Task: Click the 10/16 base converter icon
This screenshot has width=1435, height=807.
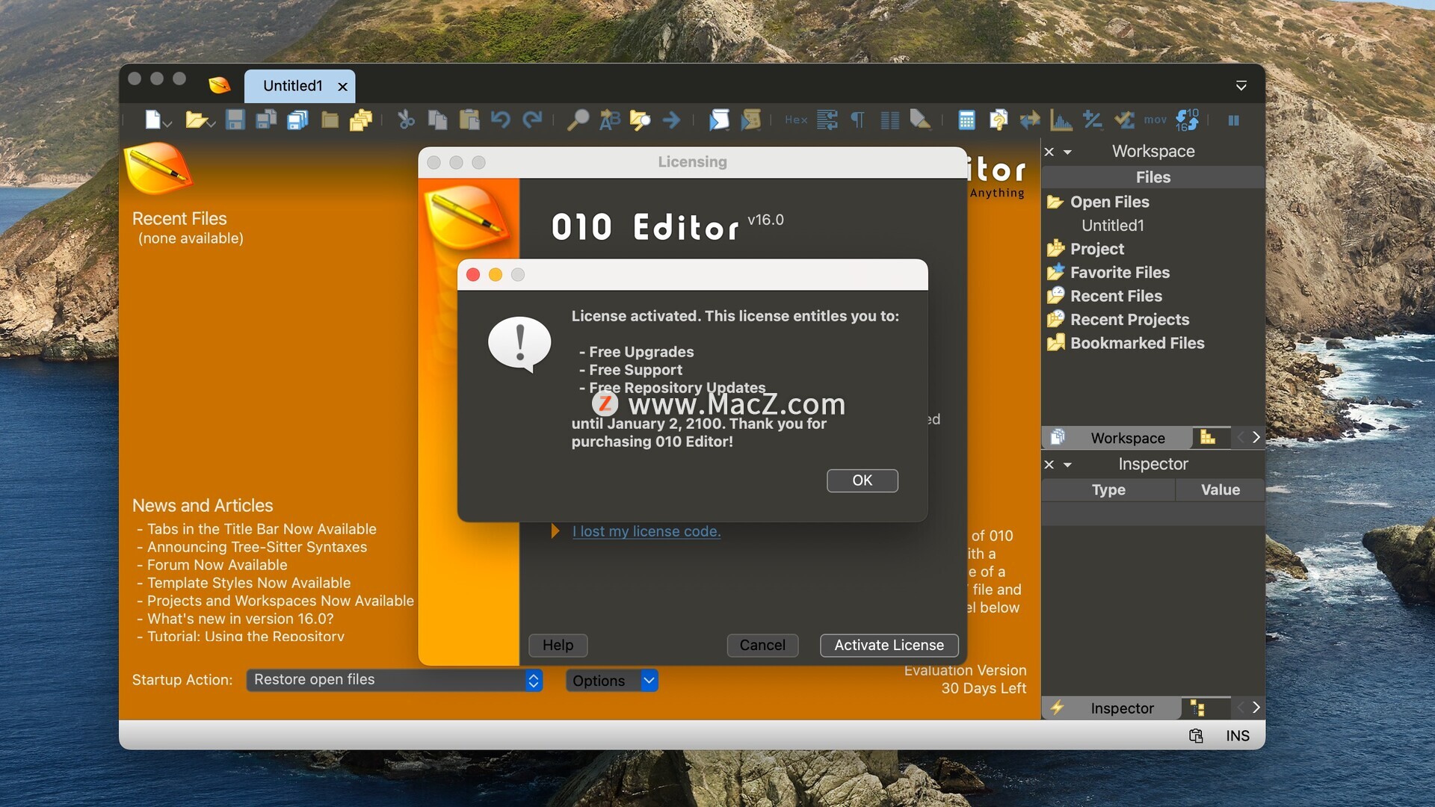Action: 1187,120
